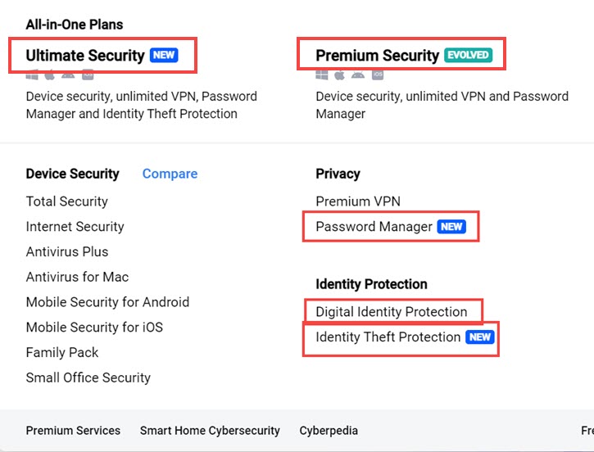Click Apple icon under Premium Security

click(340, 75)
